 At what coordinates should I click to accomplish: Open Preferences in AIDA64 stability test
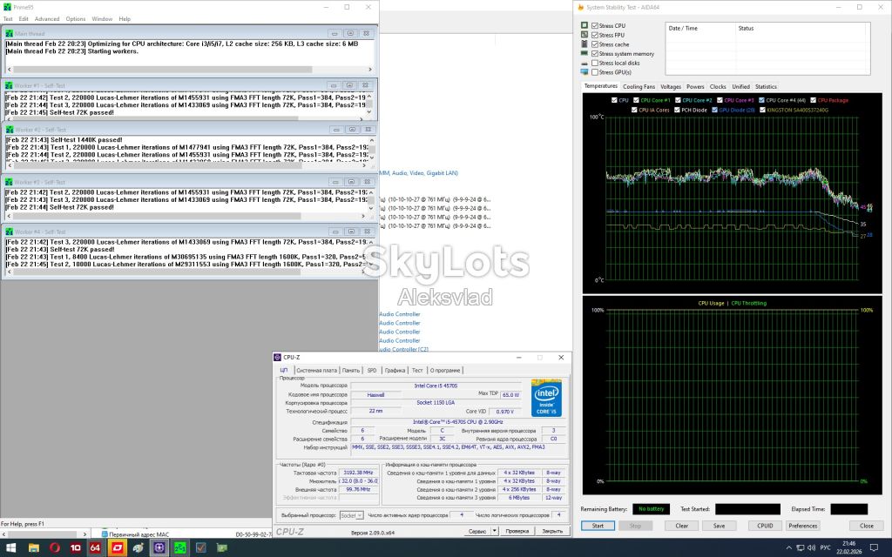[802, 526]
